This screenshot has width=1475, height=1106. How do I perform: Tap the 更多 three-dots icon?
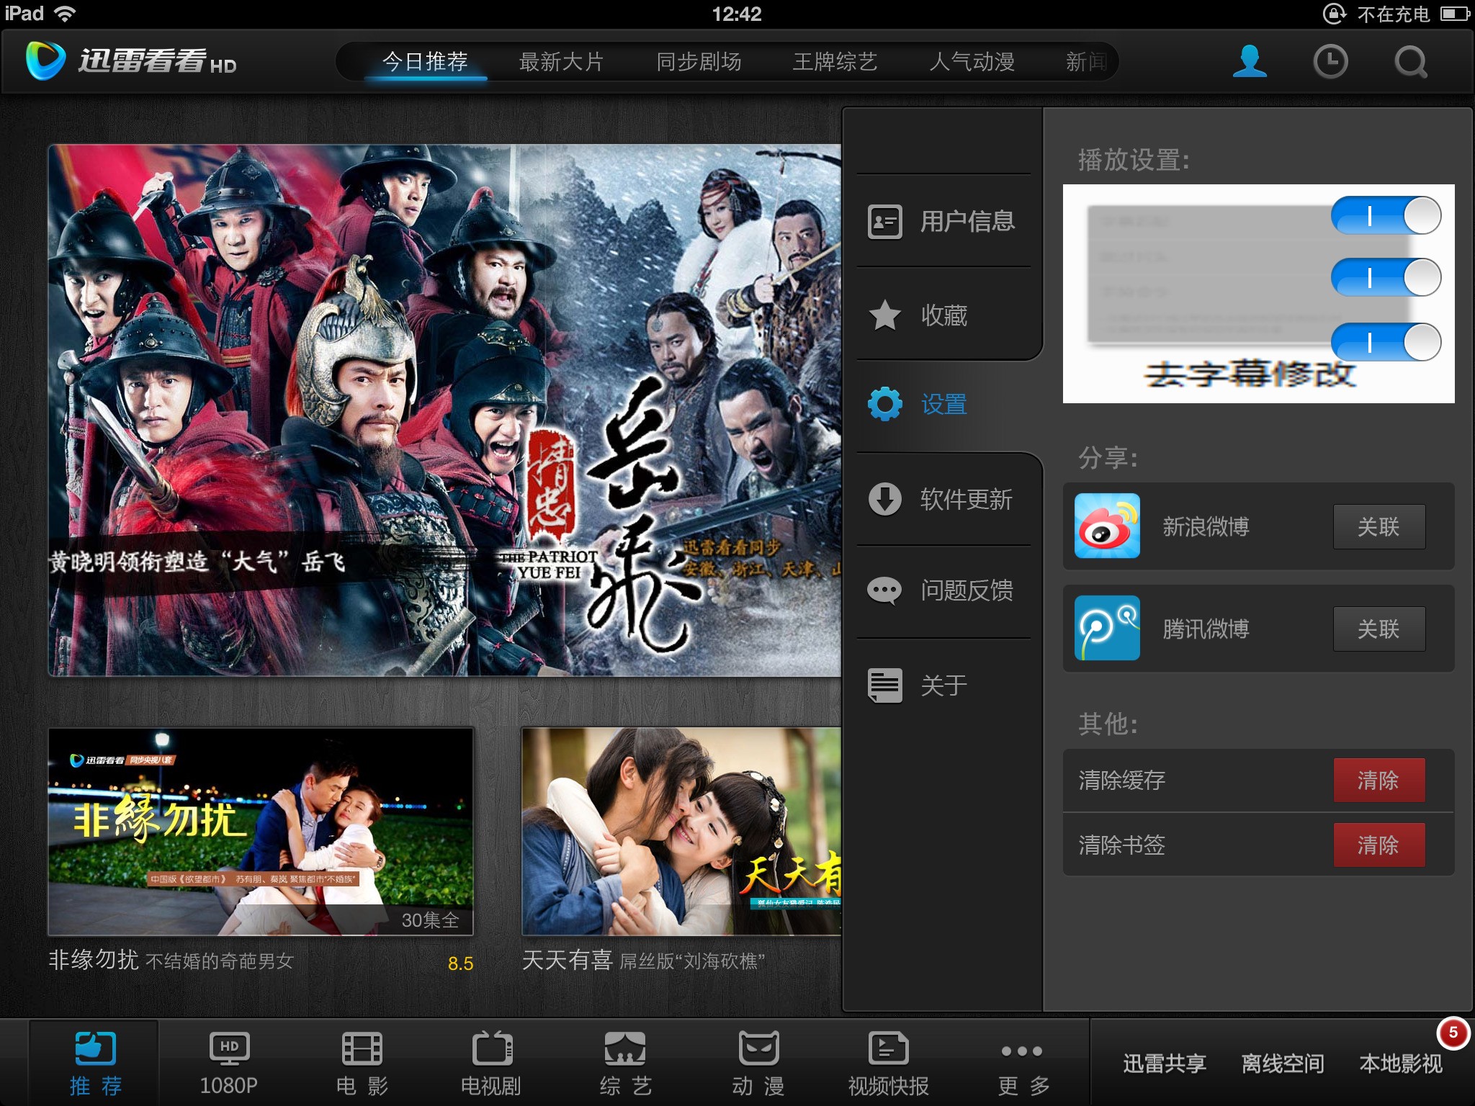pyautogui.click(x=1021, y=1051)
